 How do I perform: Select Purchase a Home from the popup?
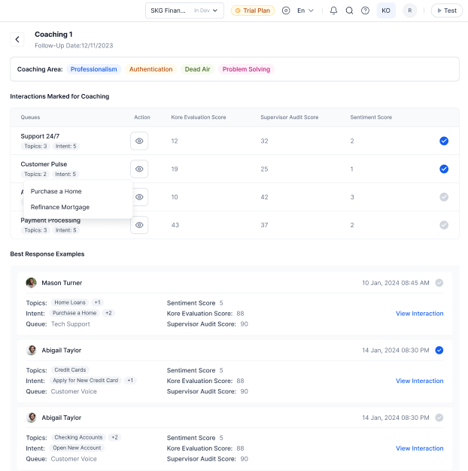click(56, 191)
